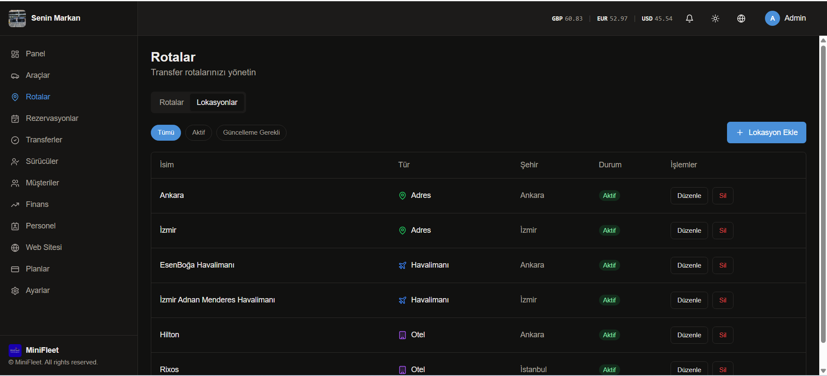The image size is (827, 376).
Task: Delete the Ankara location with Sil
Action: tap(723, 196)
